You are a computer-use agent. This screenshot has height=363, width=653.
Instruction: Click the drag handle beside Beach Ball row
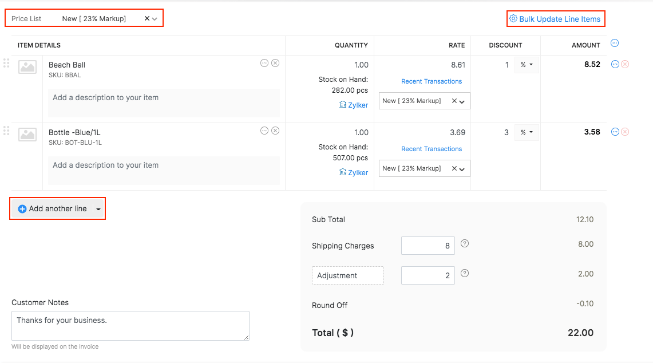(x=6, y=64)
